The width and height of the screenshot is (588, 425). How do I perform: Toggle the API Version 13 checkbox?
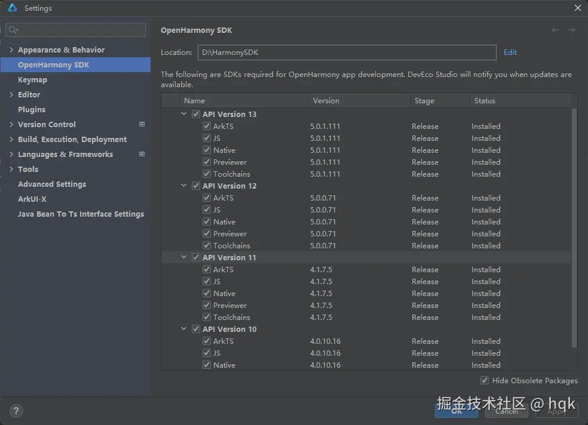click(196, 114)
